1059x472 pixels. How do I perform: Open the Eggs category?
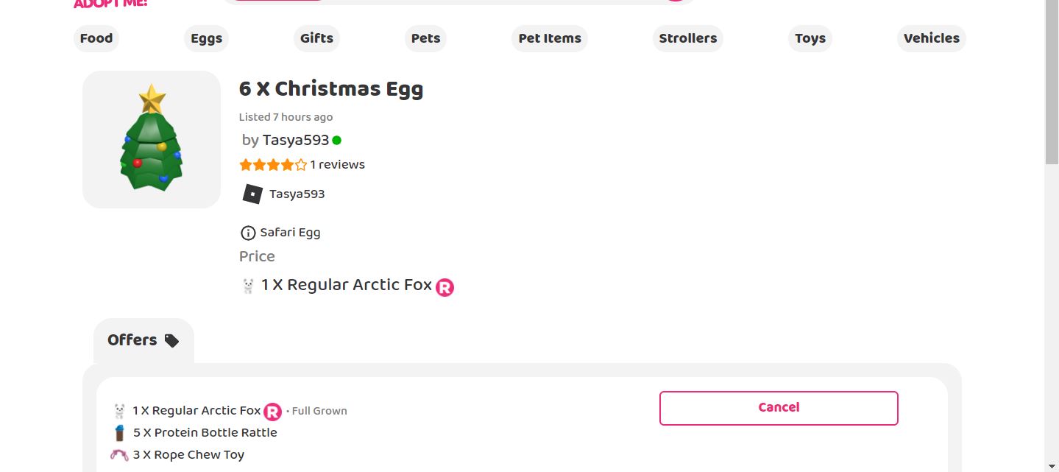[206, 38]
